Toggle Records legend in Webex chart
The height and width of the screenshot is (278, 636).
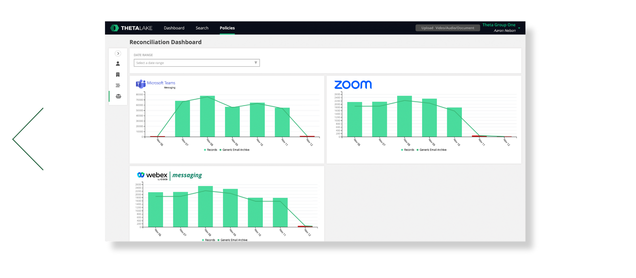tap(209, 240)
